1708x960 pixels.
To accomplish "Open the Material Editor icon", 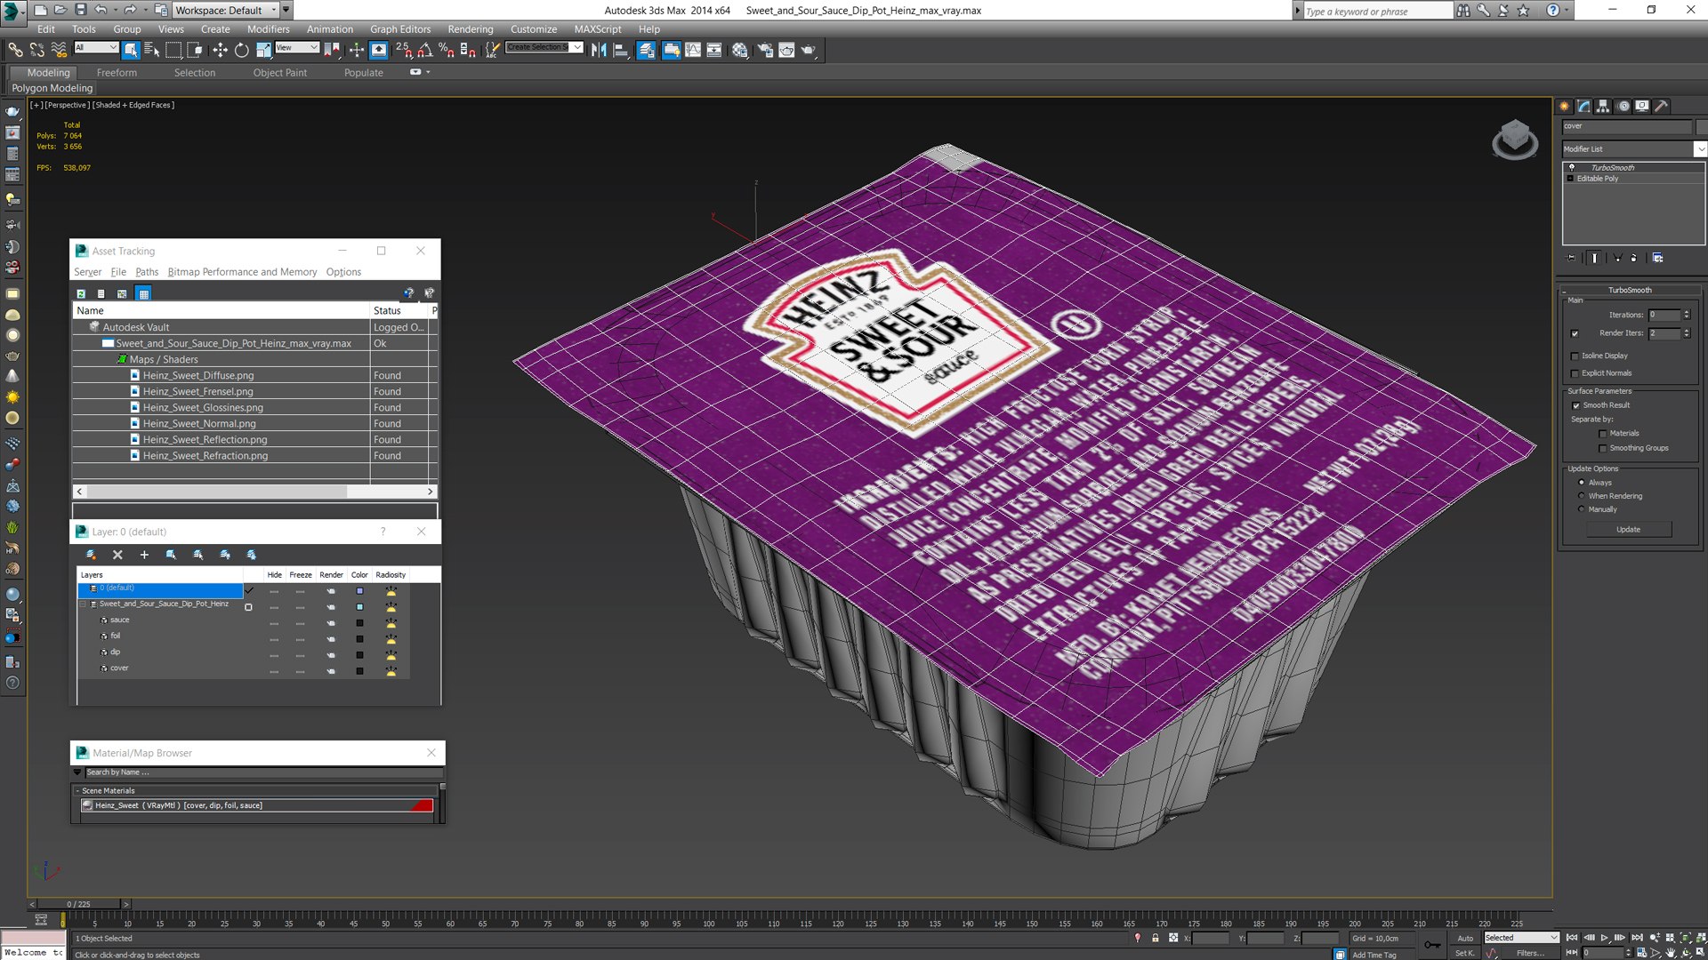I will (740, 51).
